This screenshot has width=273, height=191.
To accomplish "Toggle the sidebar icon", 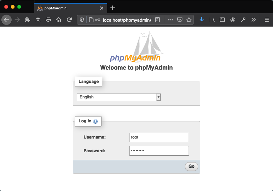I will coord(222,20).
